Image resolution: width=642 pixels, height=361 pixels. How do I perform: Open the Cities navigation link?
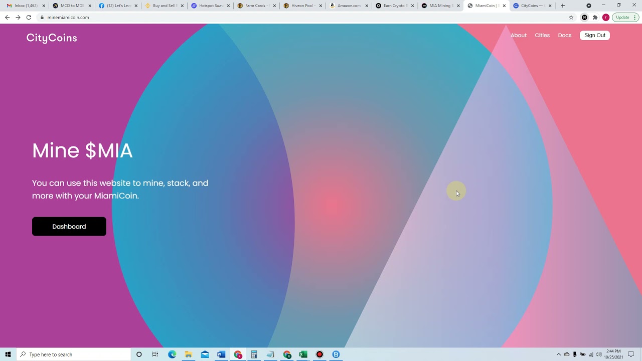pos(542,35)
